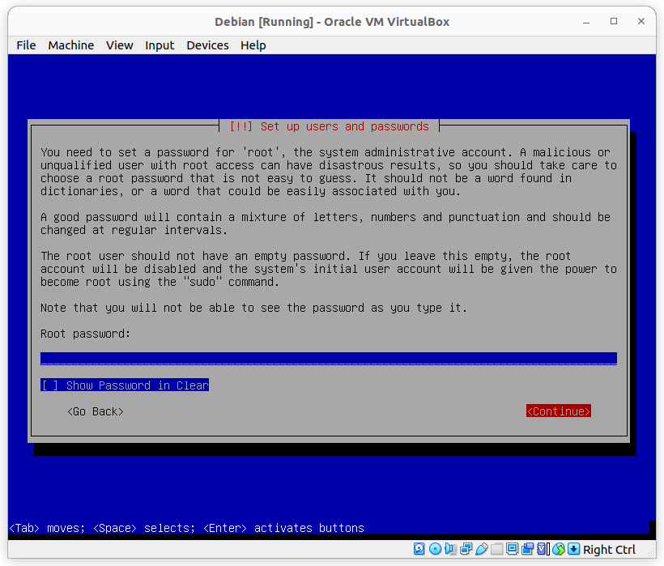Open the hard disk activity status icon
Screen dimensions: 664x566
coord(419,549)
